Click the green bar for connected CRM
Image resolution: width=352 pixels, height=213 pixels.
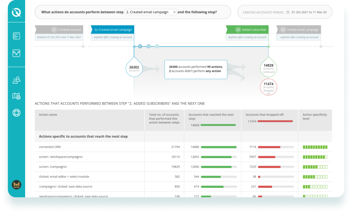click(219, 147)
